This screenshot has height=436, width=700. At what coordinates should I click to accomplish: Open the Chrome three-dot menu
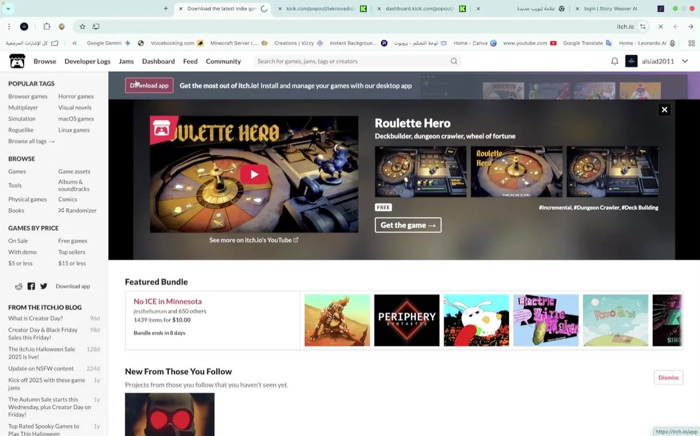[9, 27]
